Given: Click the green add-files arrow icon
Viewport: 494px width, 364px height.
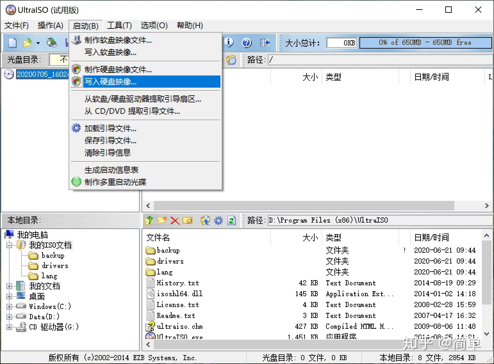Looking at the screenshot, I should point(149,220).
